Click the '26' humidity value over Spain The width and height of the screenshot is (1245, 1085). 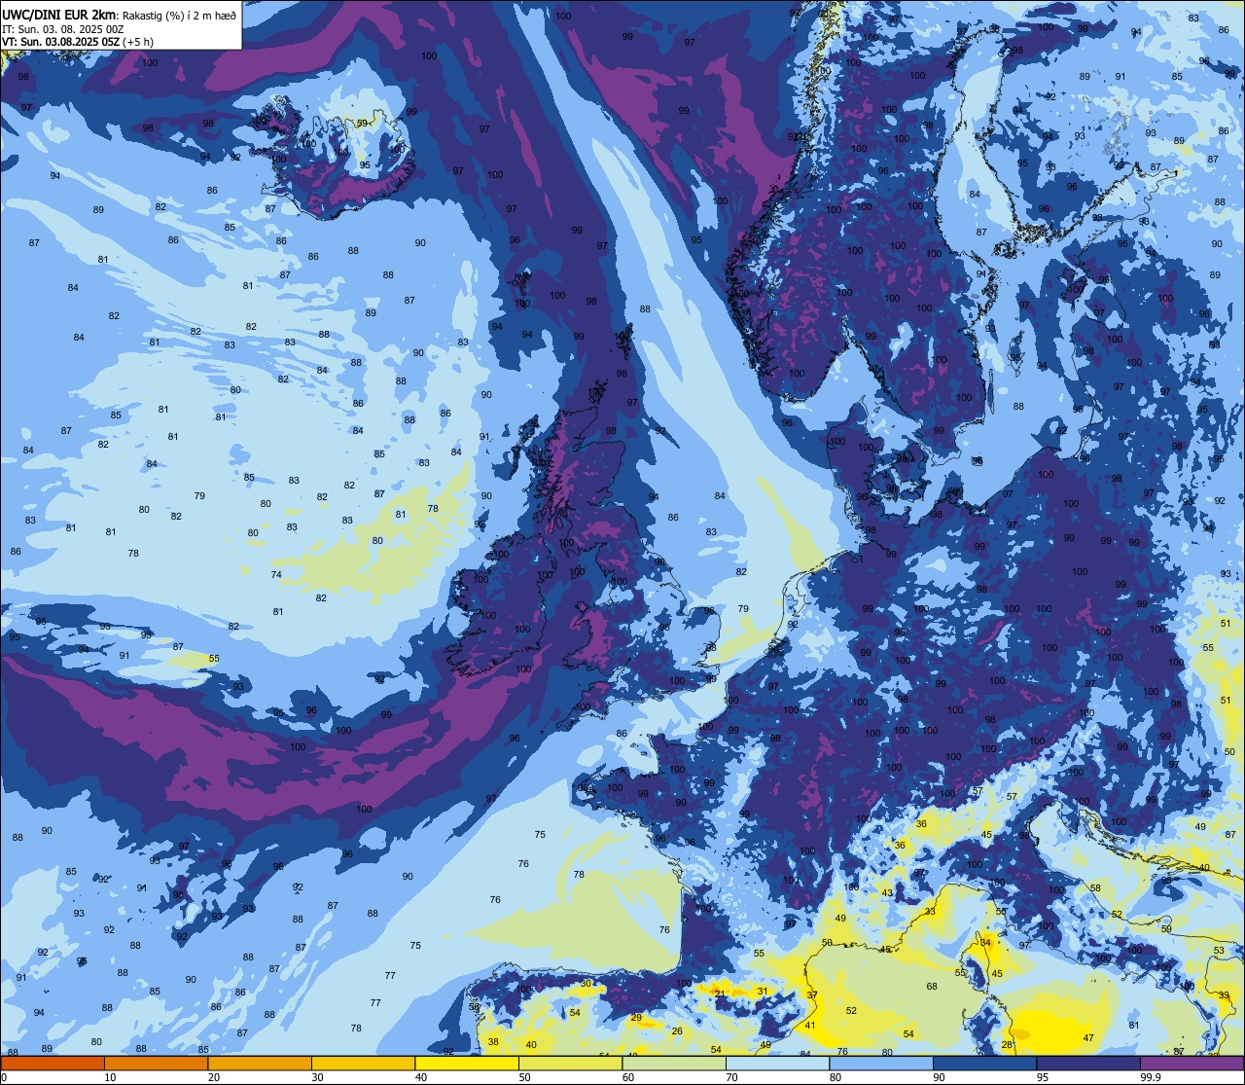click(x=677, y=1031)
